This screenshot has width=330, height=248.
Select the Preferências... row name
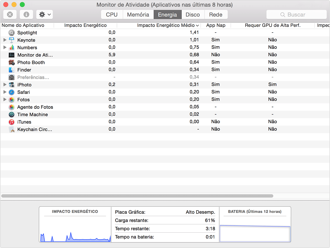tap(33, 77)
